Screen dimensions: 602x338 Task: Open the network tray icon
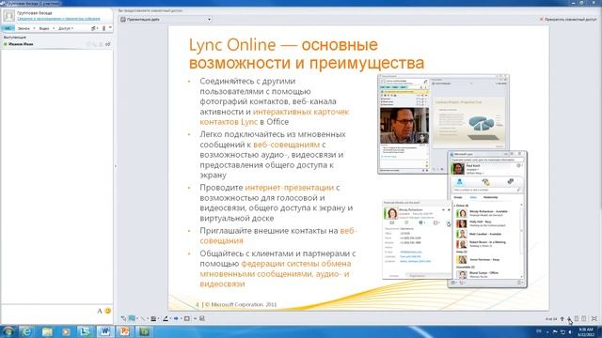[x=562, y=331]
